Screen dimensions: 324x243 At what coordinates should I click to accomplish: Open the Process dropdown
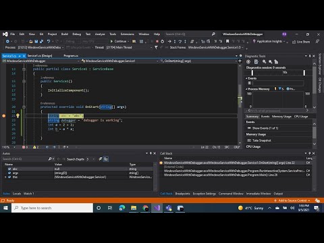[x=41, y=47]
